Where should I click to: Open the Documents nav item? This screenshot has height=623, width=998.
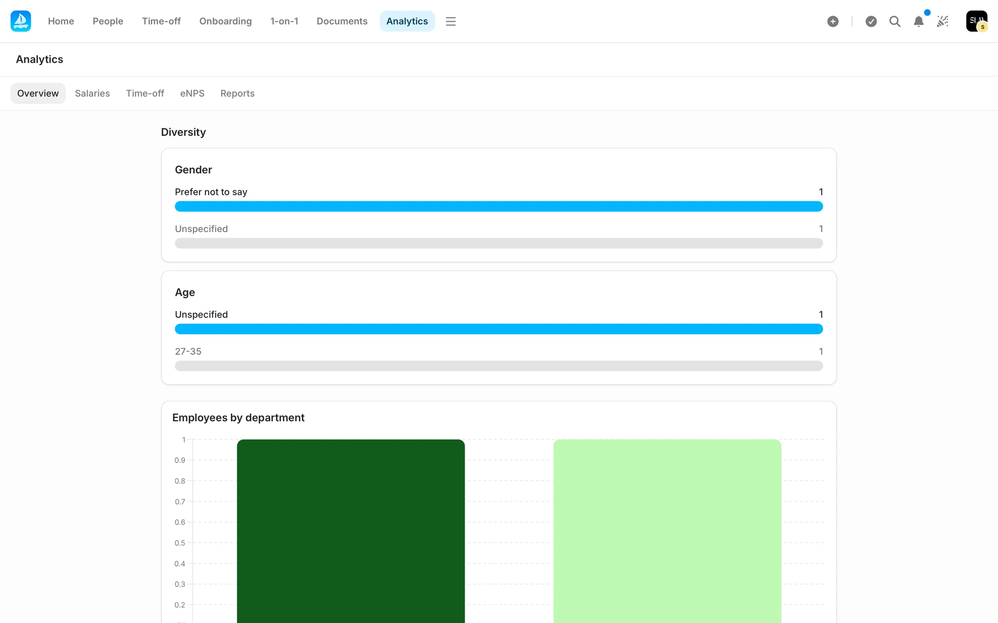click(342, 21)
